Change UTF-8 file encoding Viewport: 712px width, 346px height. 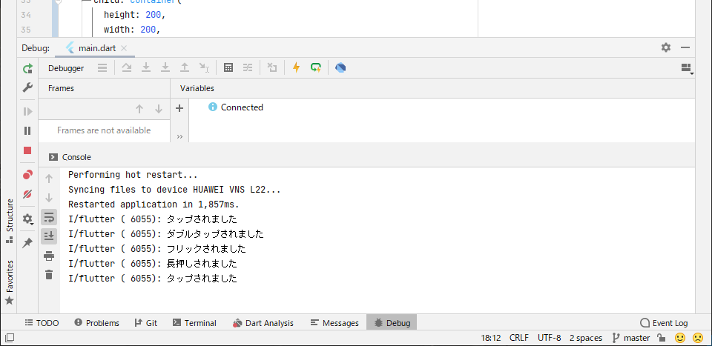550,338
